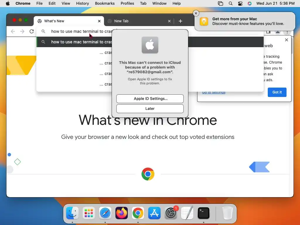
Task: Open the History menu
Action: (x=82, y=4)
